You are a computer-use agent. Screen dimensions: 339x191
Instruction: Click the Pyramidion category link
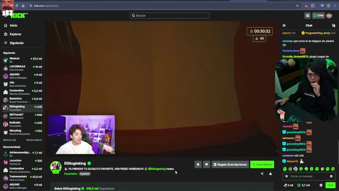pyautogui.click(x=71, y=174)
